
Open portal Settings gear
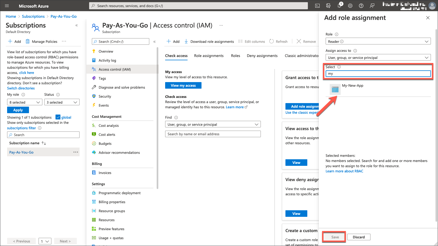click(x=350, y=6)
